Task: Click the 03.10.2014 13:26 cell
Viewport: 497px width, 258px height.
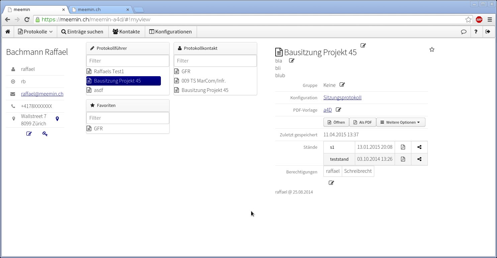Action: coord(375,159)
